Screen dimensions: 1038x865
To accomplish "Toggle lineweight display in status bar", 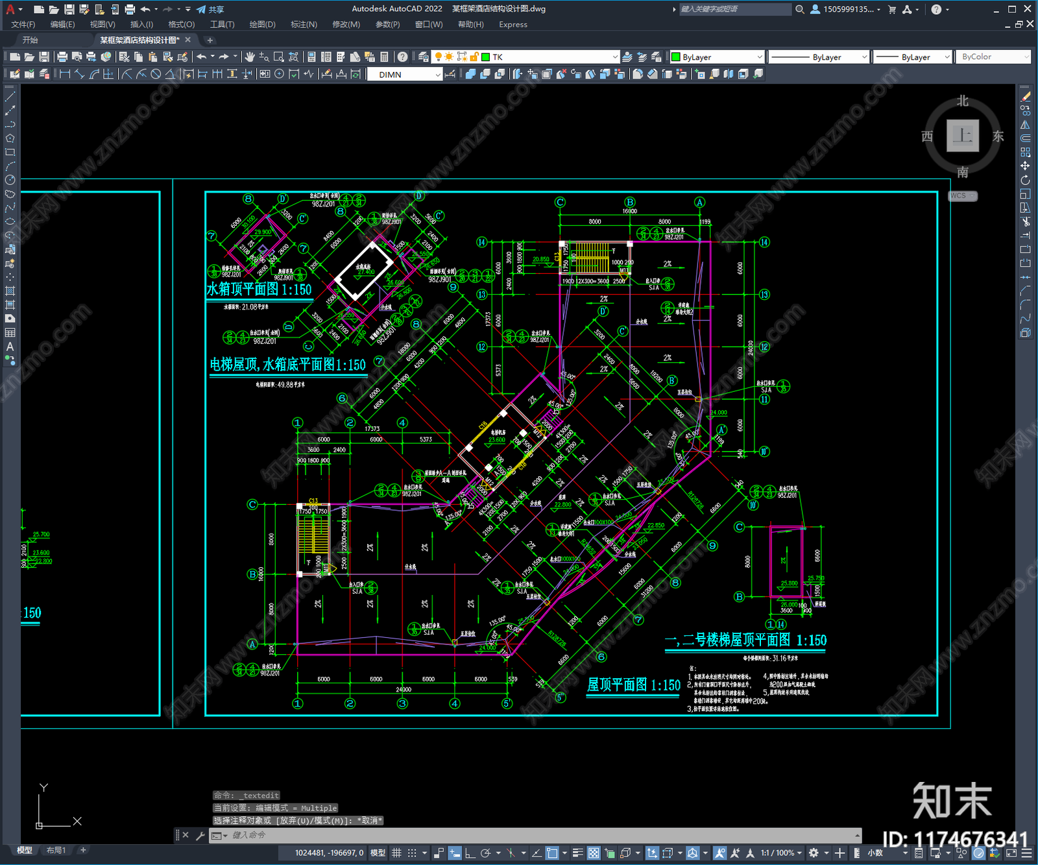I will coord(577,853).
